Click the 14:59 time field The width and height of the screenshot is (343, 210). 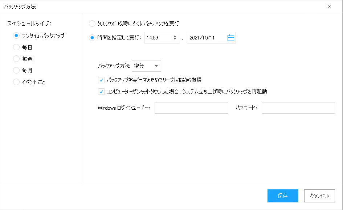click(x=162, y=38)
